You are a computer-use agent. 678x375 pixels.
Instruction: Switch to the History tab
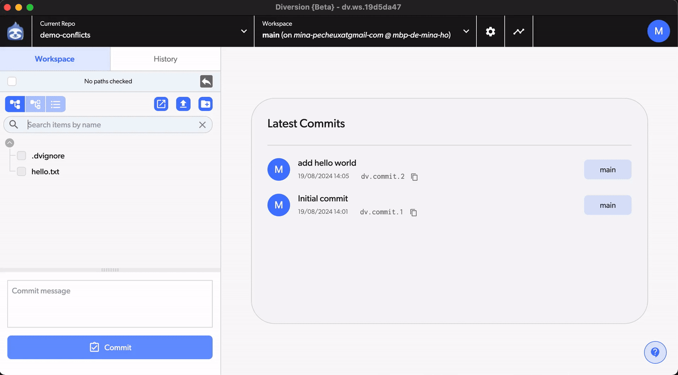[165, 59]
